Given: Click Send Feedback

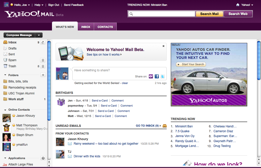Looking at the screenshot, I should click(74, 5).
